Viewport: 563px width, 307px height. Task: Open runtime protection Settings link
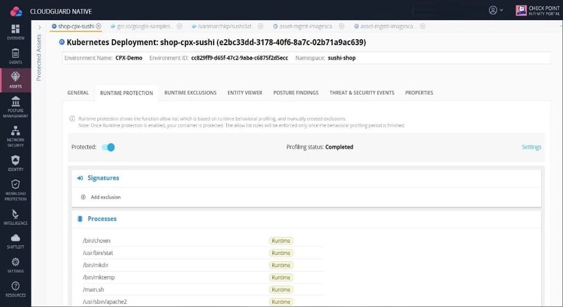pos(532,147)
